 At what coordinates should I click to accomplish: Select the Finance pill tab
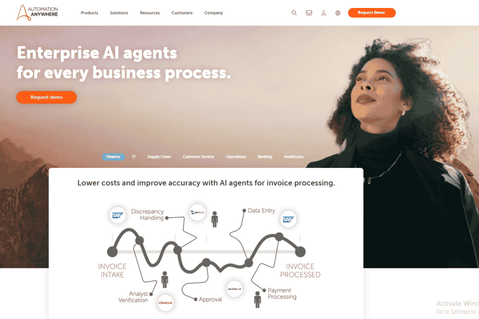[113, 157]
